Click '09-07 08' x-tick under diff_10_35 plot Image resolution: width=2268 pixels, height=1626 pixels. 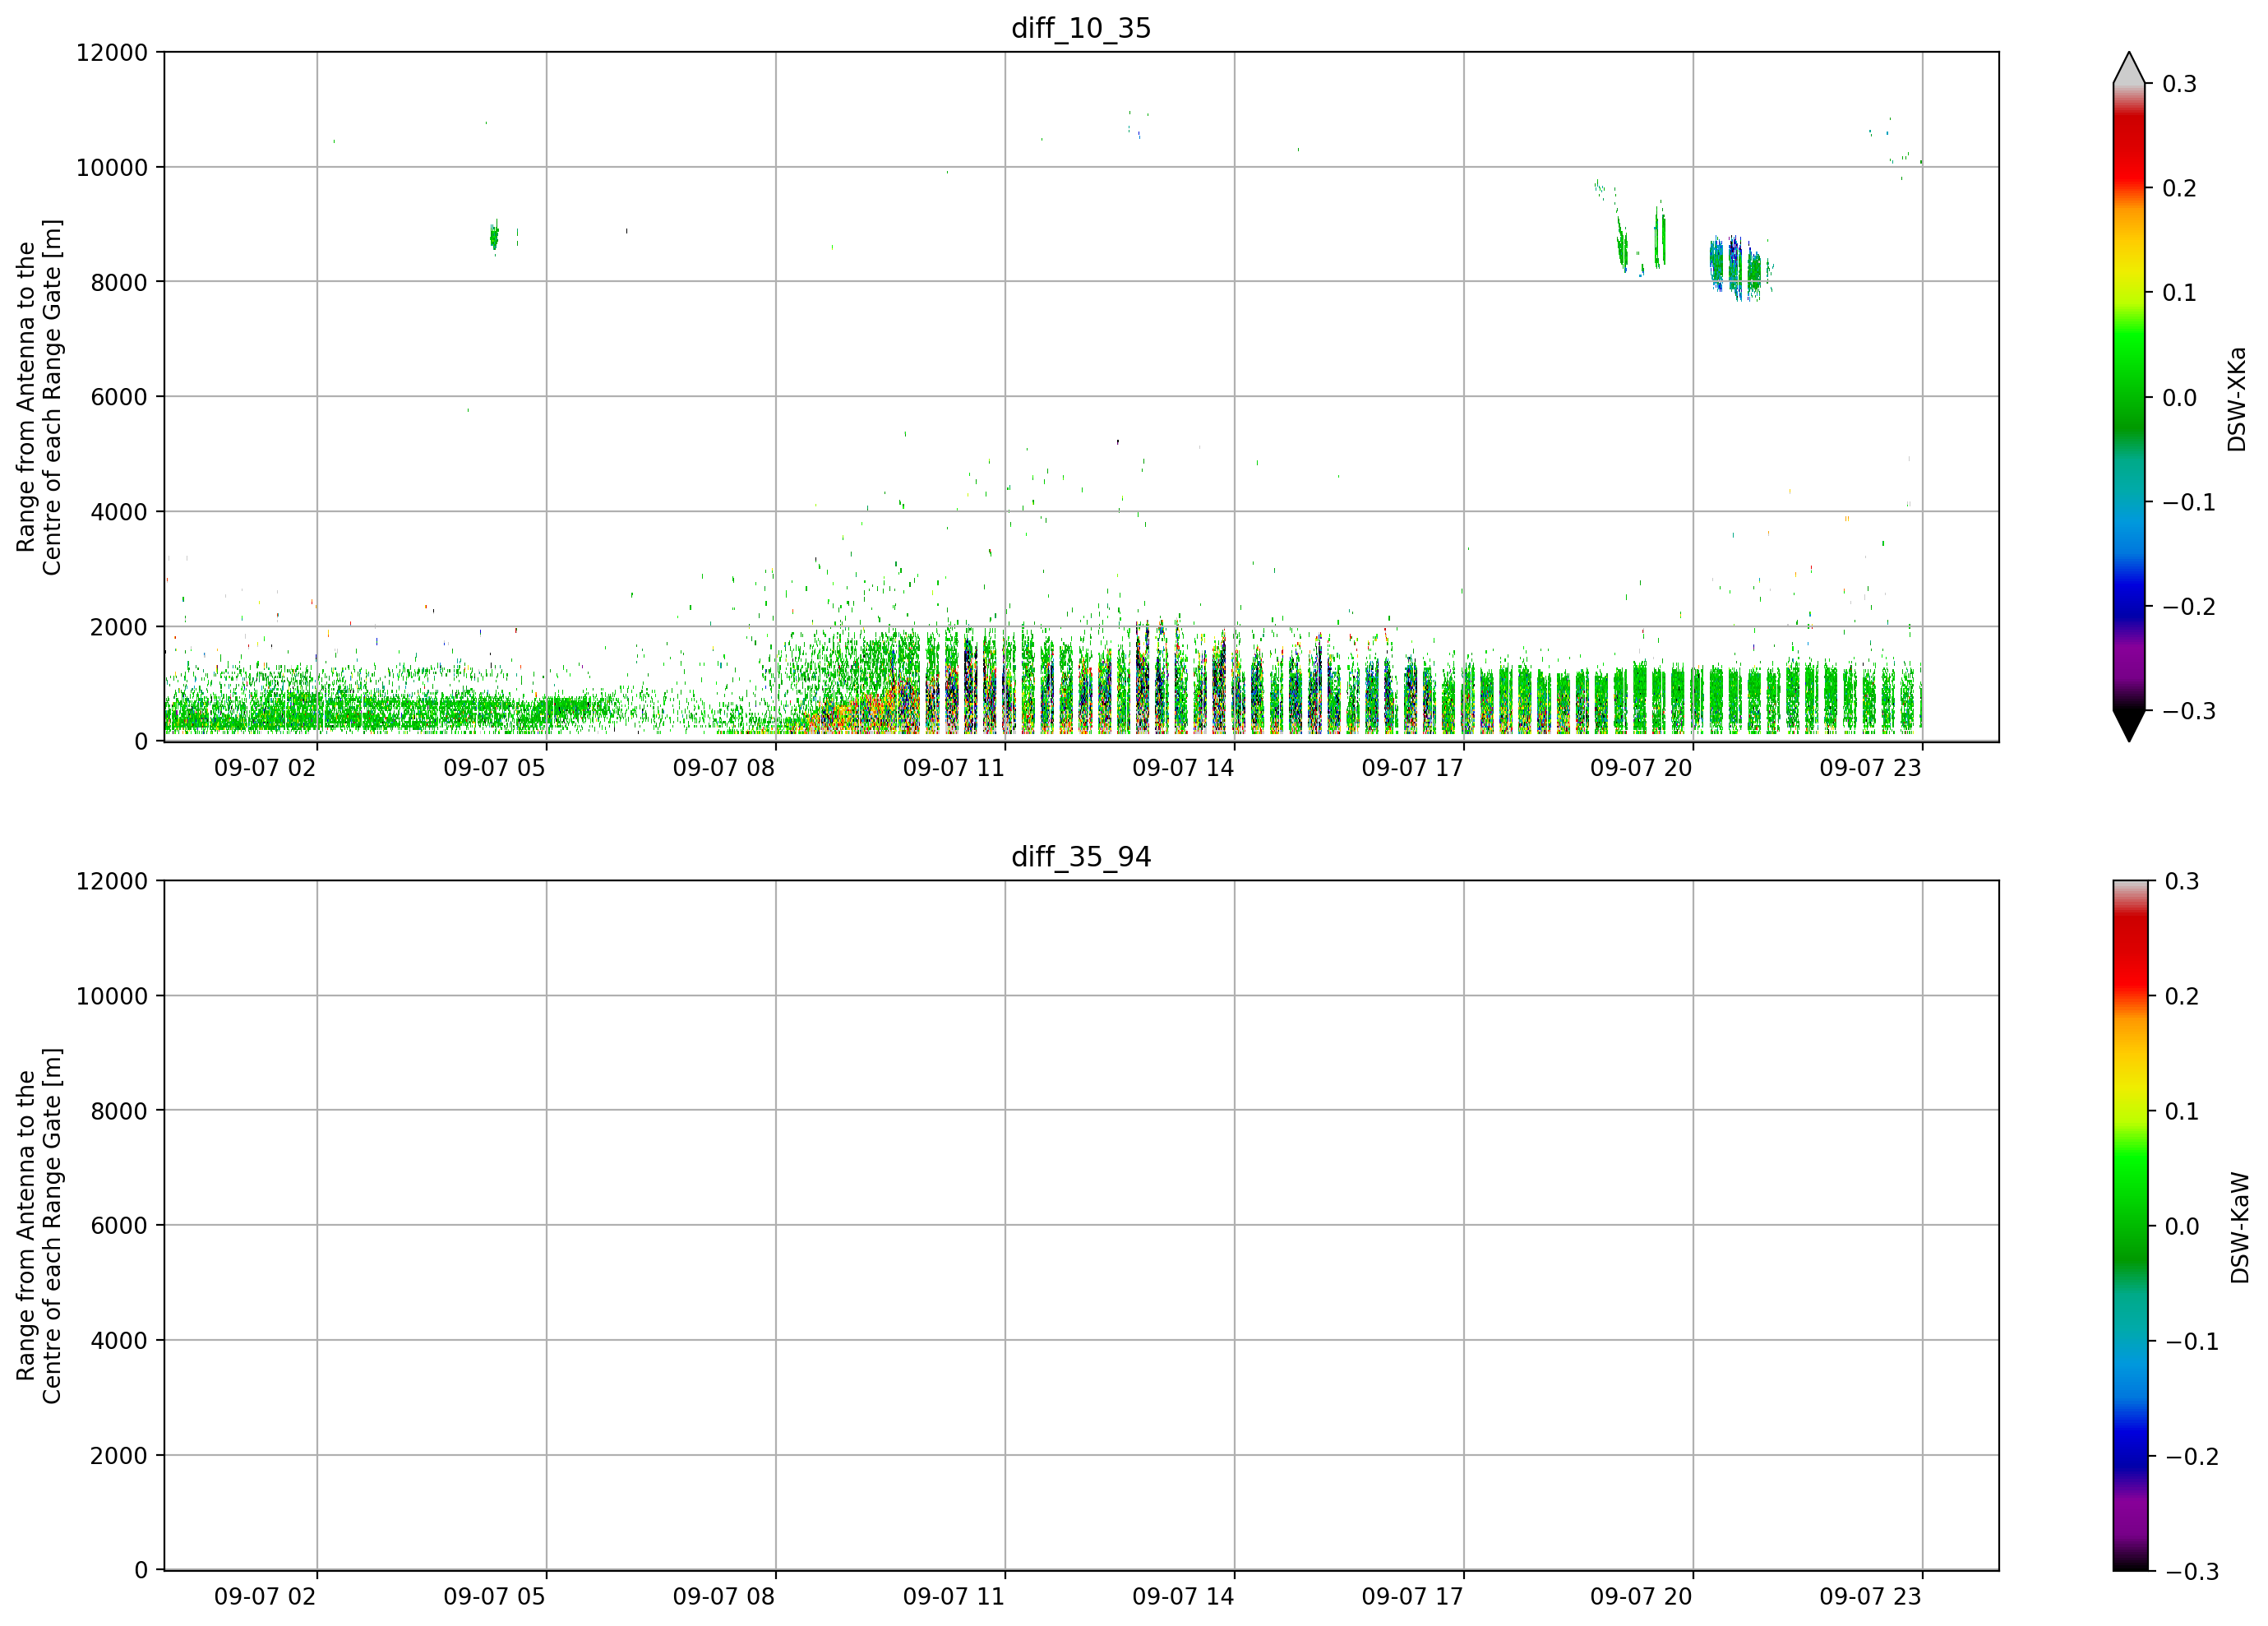point(724,768)
